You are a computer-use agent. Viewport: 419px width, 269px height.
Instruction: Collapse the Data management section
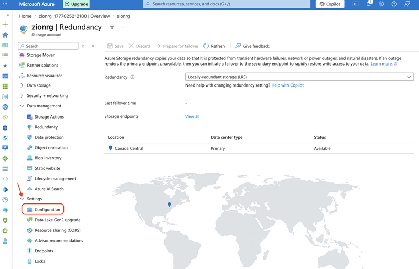(22, 106)
